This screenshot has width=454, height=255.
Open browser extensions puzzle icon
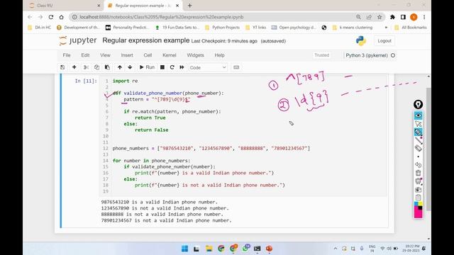pyautogui.click(x=392, y=17)
